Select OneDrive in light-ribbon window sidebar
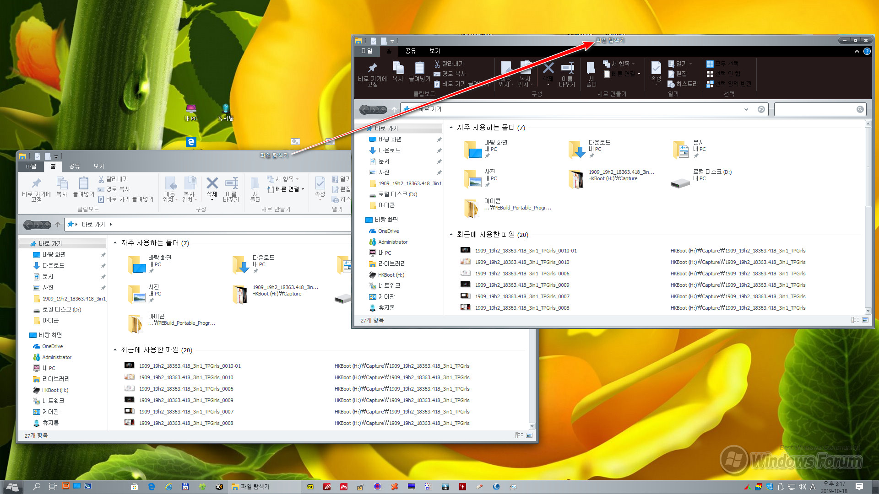This screenshot has width=879, height=494. point(48,346)
